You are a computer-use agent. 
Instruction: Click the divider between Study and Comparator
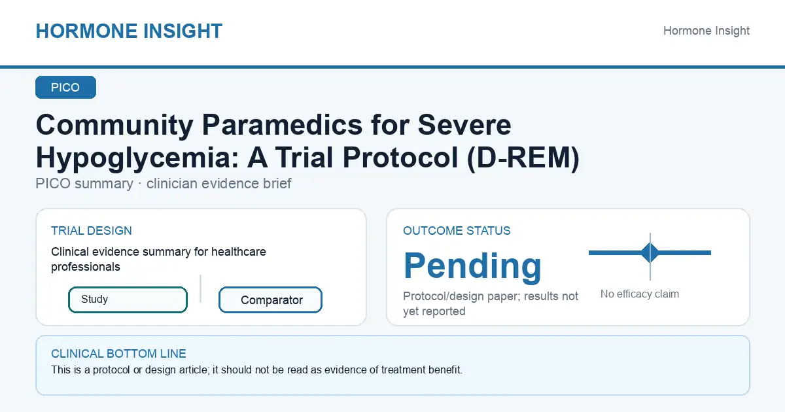click(x=201, y=288)
